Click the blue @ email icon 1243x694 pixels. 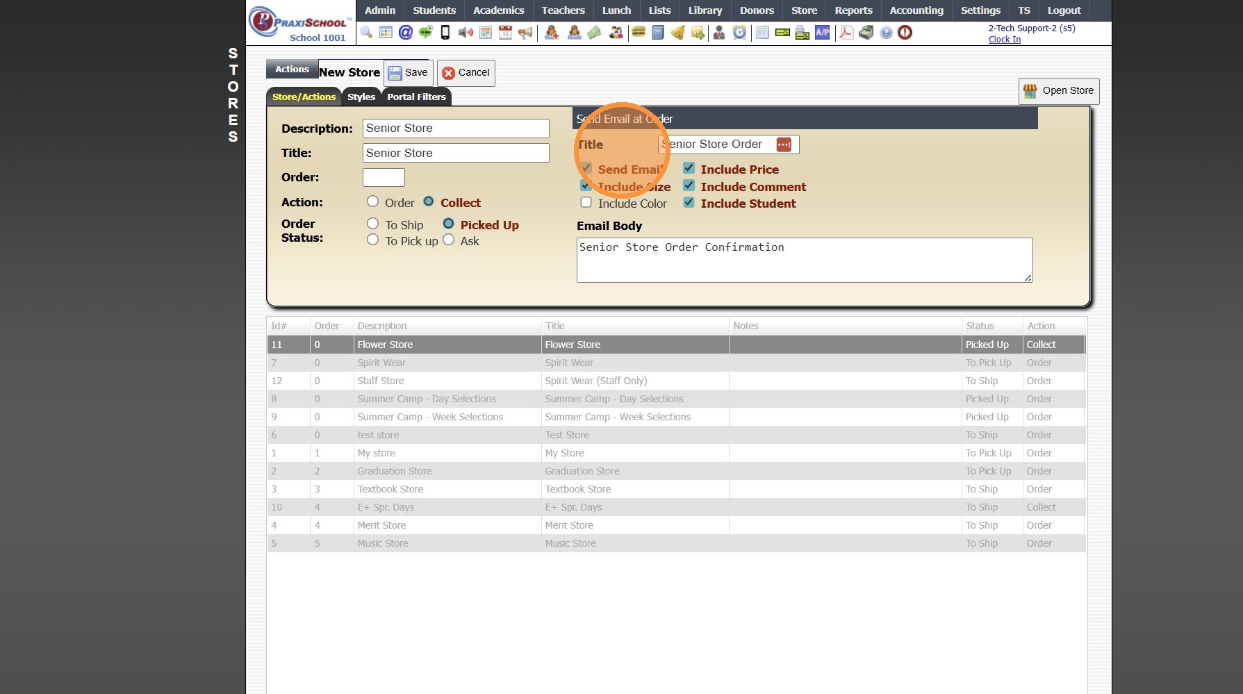click(406, 33)
